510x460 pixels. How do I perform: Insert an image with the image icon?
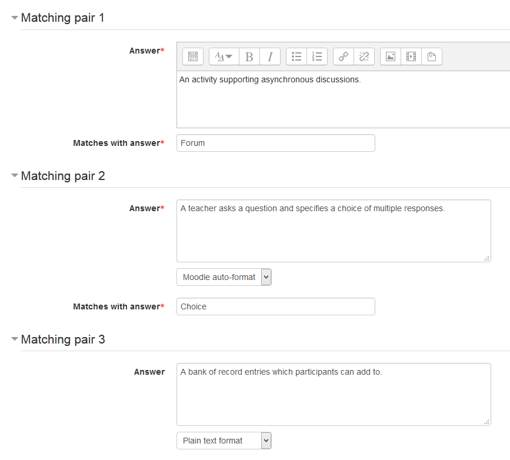391,56
